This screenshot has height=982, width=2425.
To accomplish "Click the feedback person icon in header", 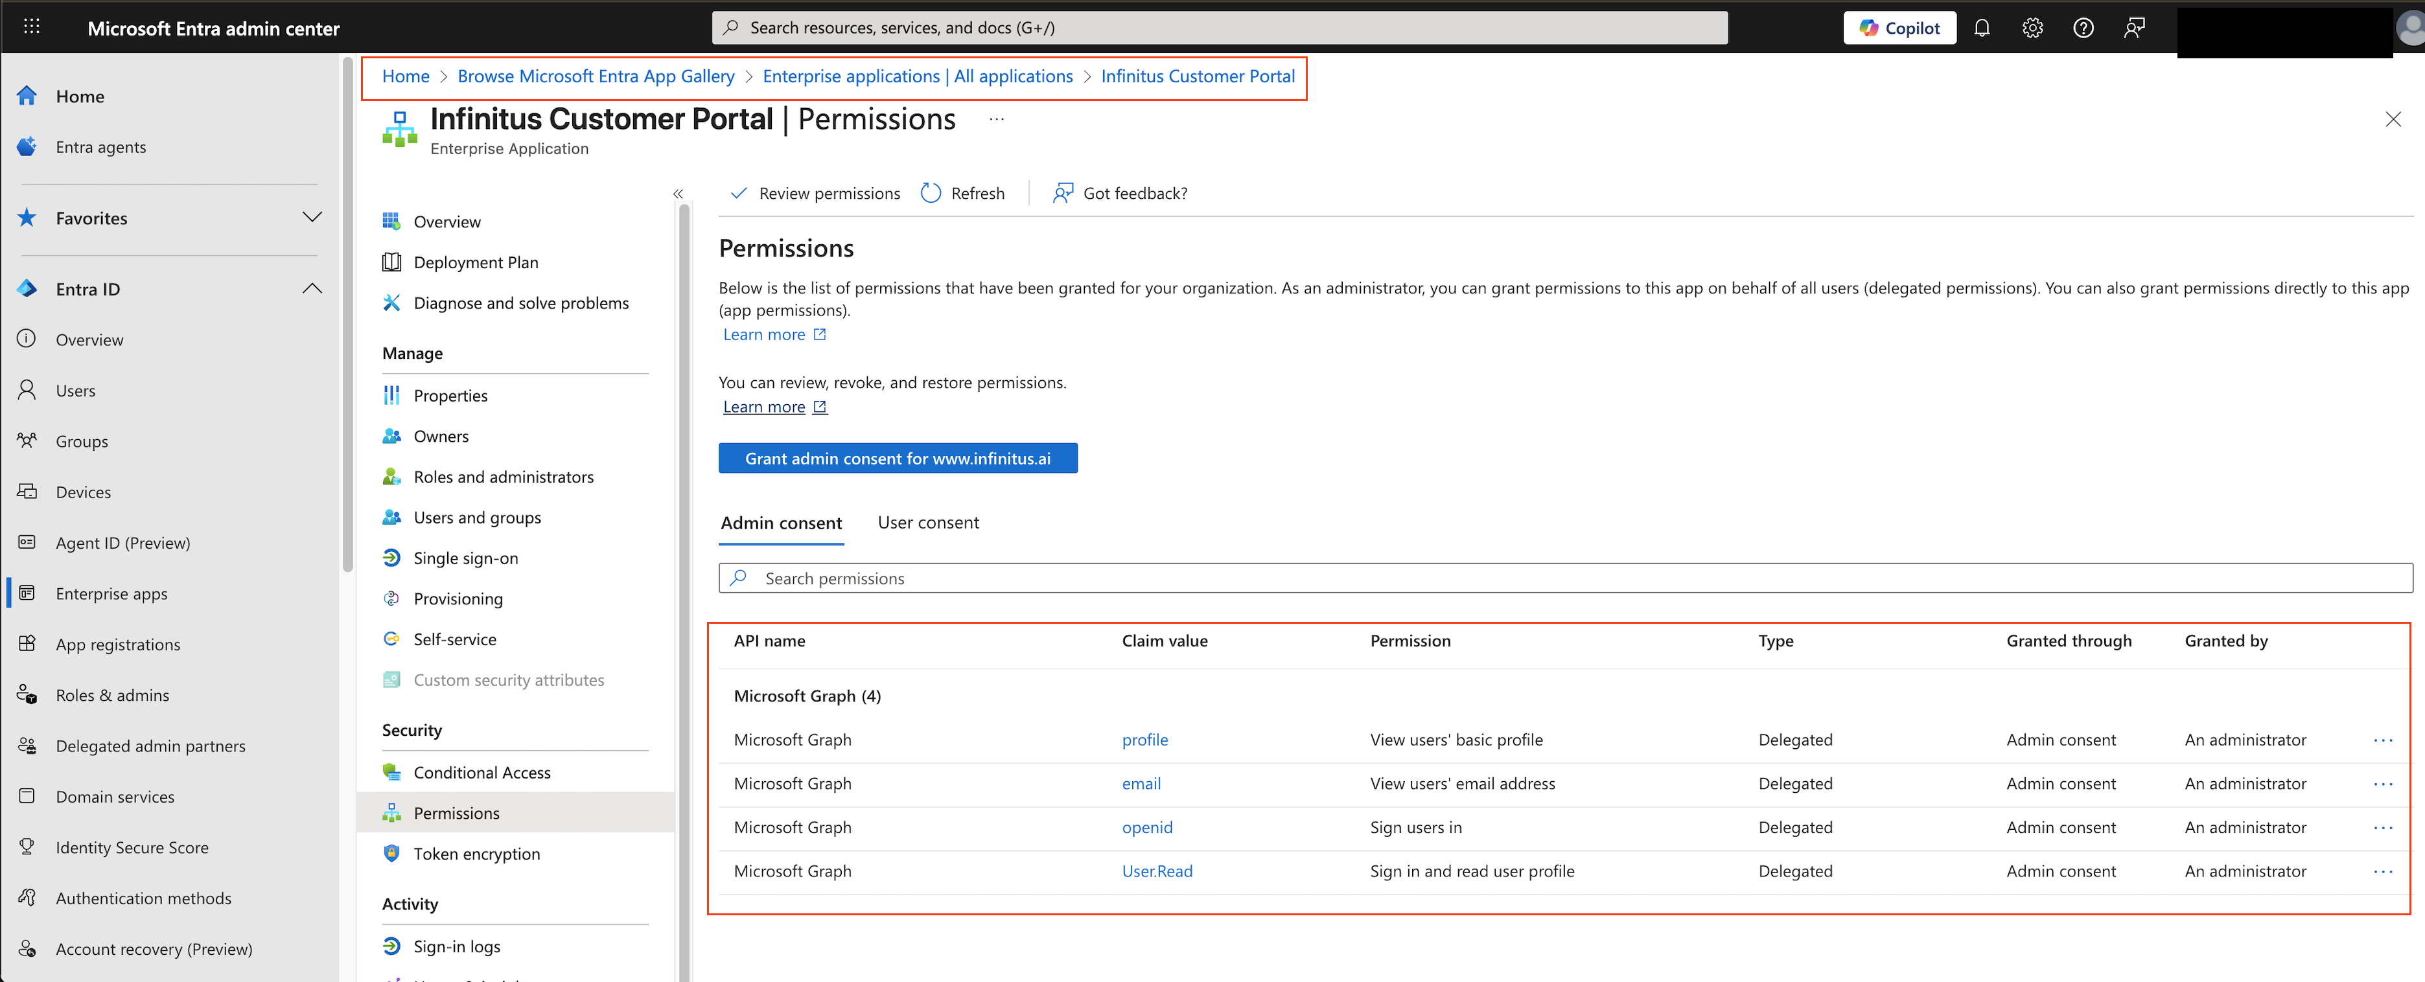I will 2134,29.
